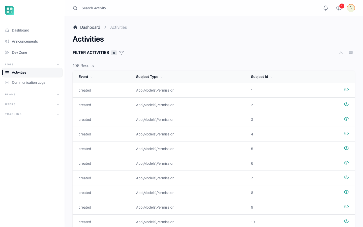Click 'created' in Subject Id 5 row
Viewport: 363px width, 227px height.
(85, 149)
